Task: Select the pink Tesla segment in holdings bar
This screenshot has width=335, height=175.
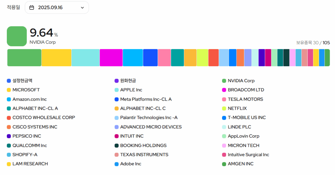Action: click(x=164, y=58)
